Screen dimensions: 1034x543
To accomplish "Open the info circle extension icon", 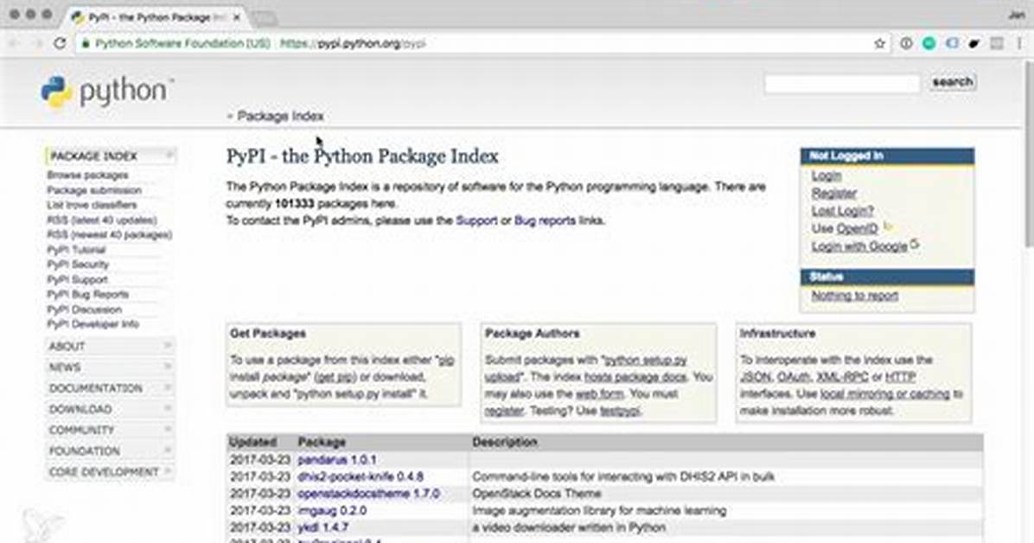I will [906, 43].
